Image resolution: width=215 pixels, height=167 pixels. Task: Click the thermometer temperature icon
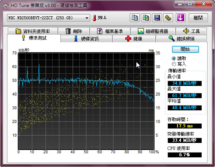(94, 18)
